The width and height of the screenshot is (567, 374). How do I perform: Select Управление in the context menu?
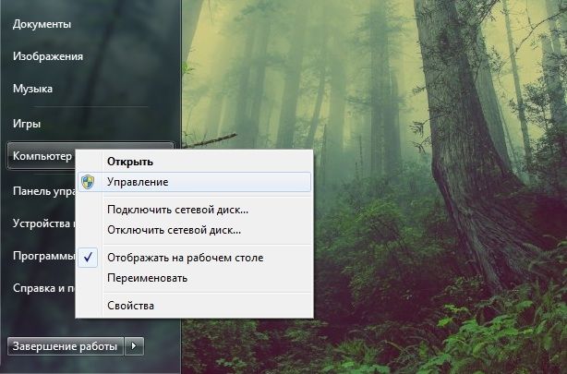click(x=137, y=183)
